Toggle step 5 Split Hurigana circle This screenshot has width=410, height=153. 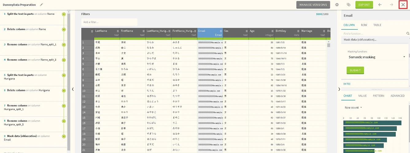64,75
